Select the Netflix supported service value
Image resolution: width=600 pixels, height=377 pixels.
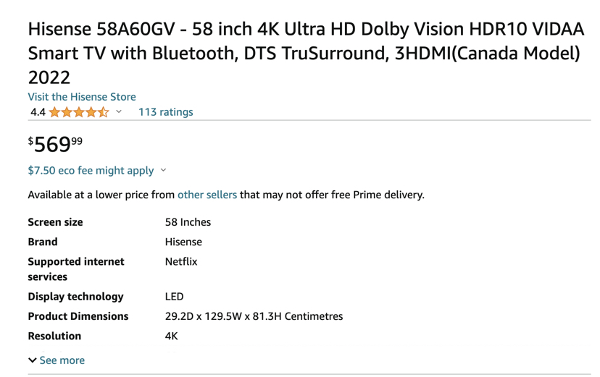(x=181, y=262)
